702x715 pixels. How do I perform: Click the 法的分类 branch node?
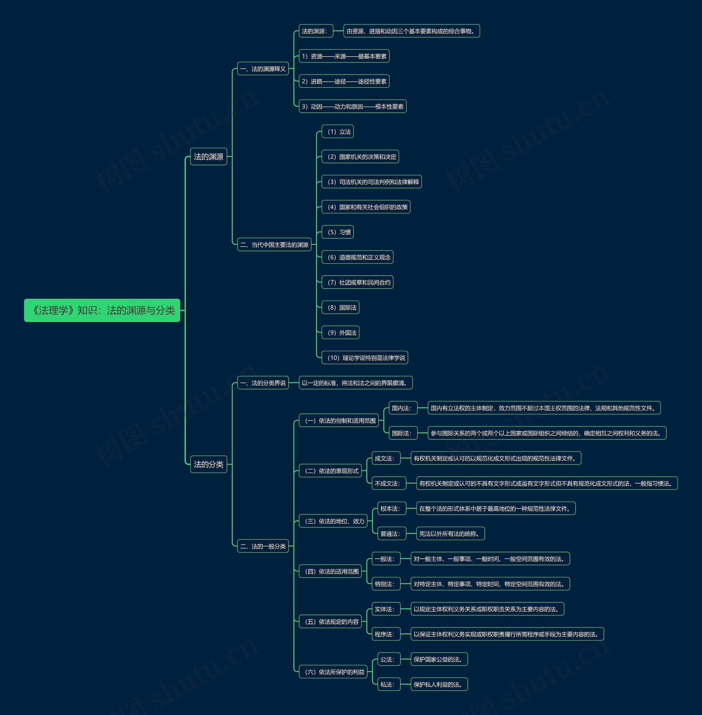coord(208,464)
